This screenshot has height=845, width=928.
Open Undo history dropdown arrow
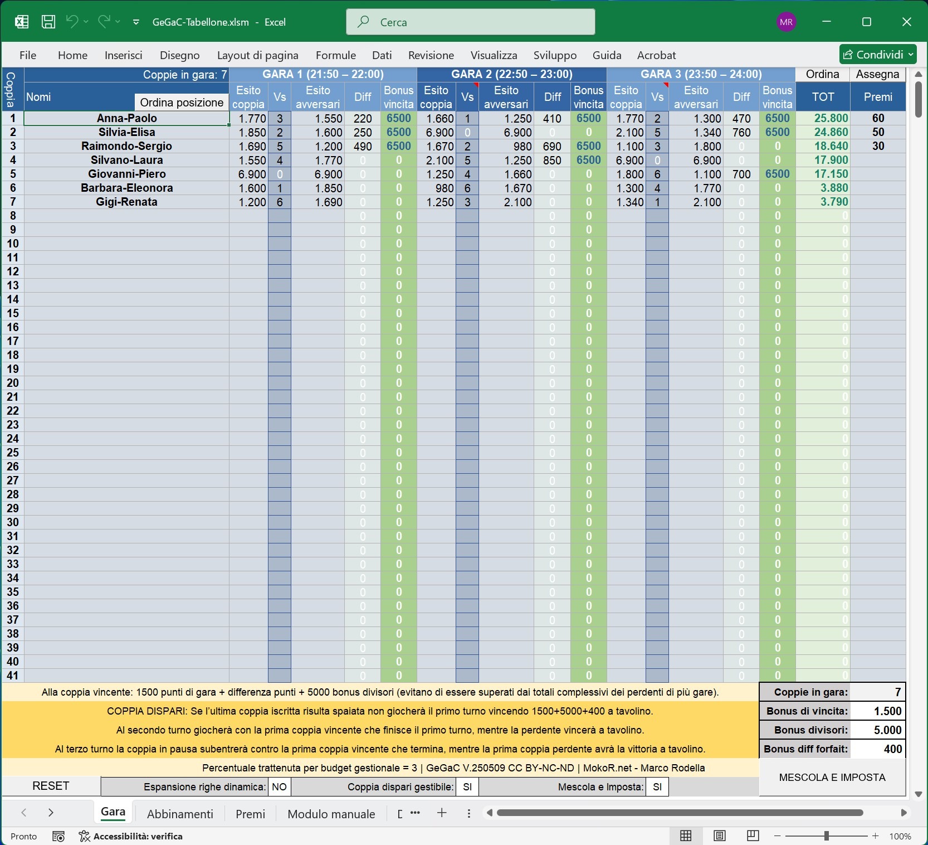(86, 22)
